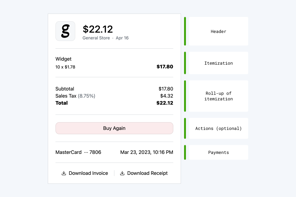Click the Mar 23, 2023 payment timestamp
The image size is (296, 197).
[146, 152]
